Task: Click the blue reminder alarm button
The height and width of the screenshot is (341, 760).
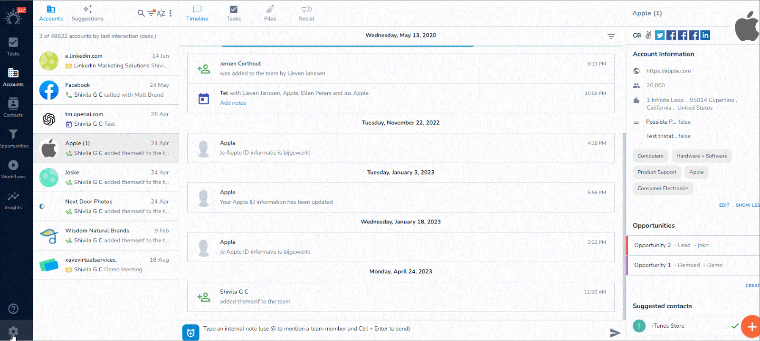Action: coord(191,332)
